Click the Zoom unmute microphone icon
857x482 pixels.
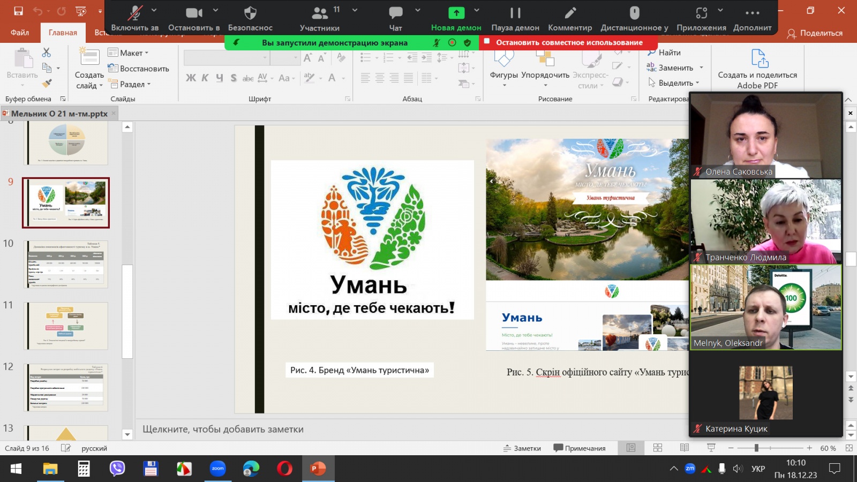(134, 13)
